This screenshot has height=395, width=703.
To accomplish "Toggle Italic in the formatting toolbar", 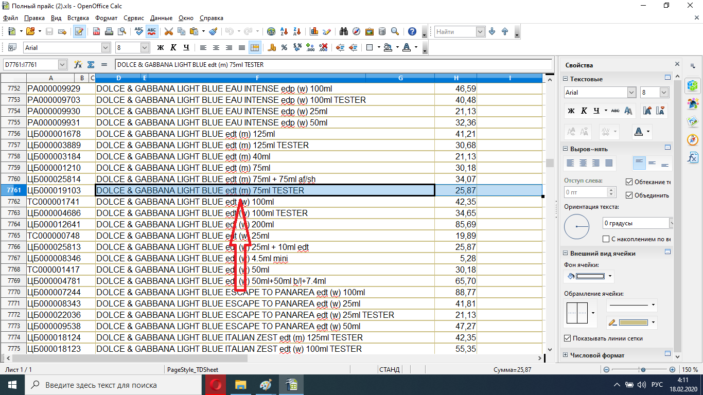I will (173, 47).
